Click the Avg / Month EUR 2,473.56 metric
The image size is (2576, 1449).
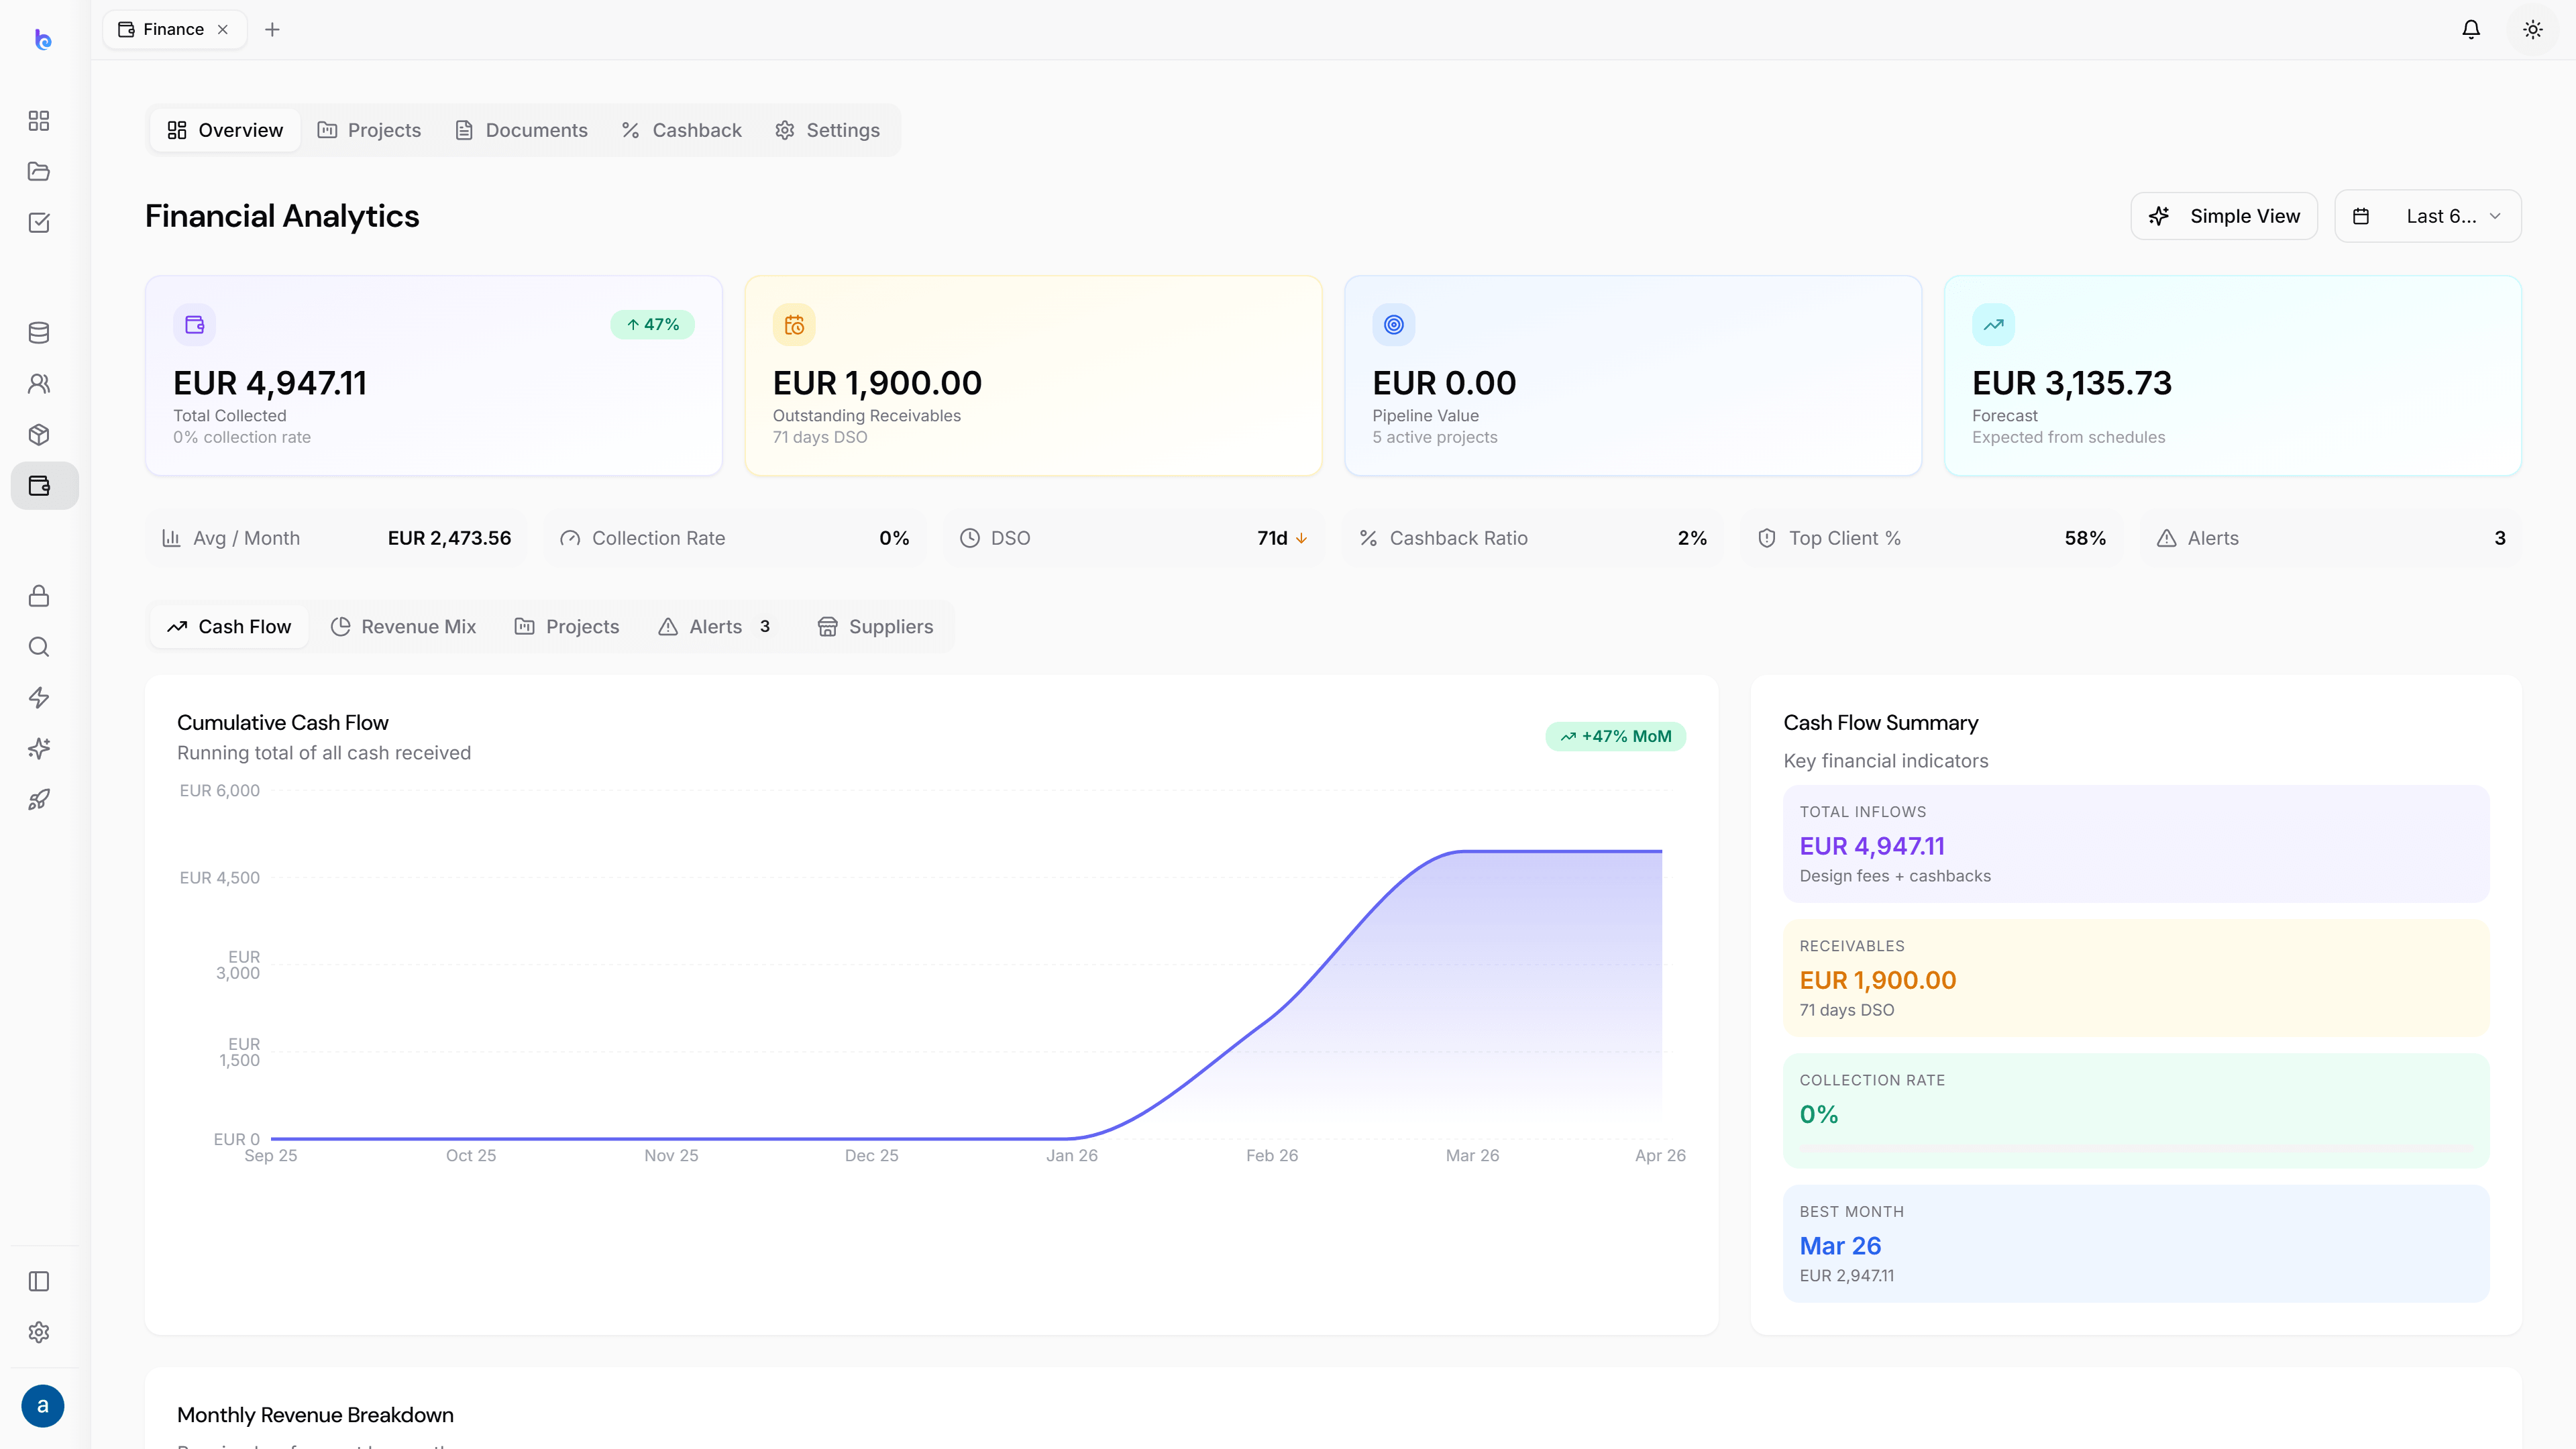coord(336,538)
